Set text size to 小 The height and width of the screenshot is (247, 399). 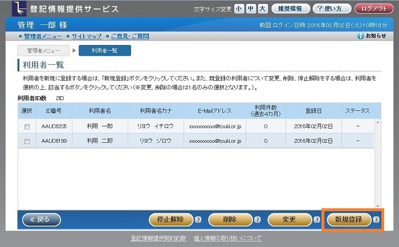239,9
